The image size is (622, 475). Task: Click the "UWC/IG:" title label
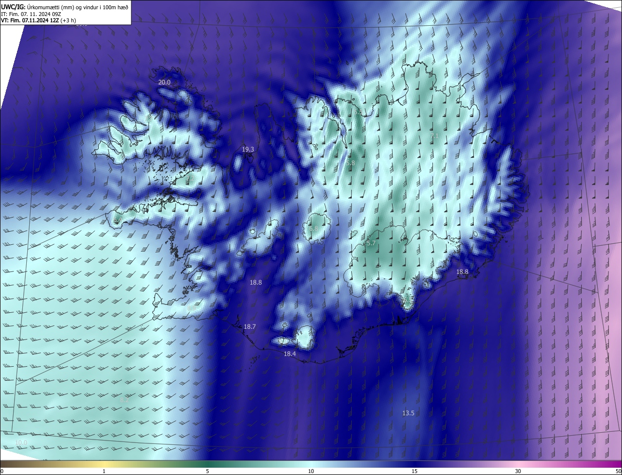tap(14, 6)
